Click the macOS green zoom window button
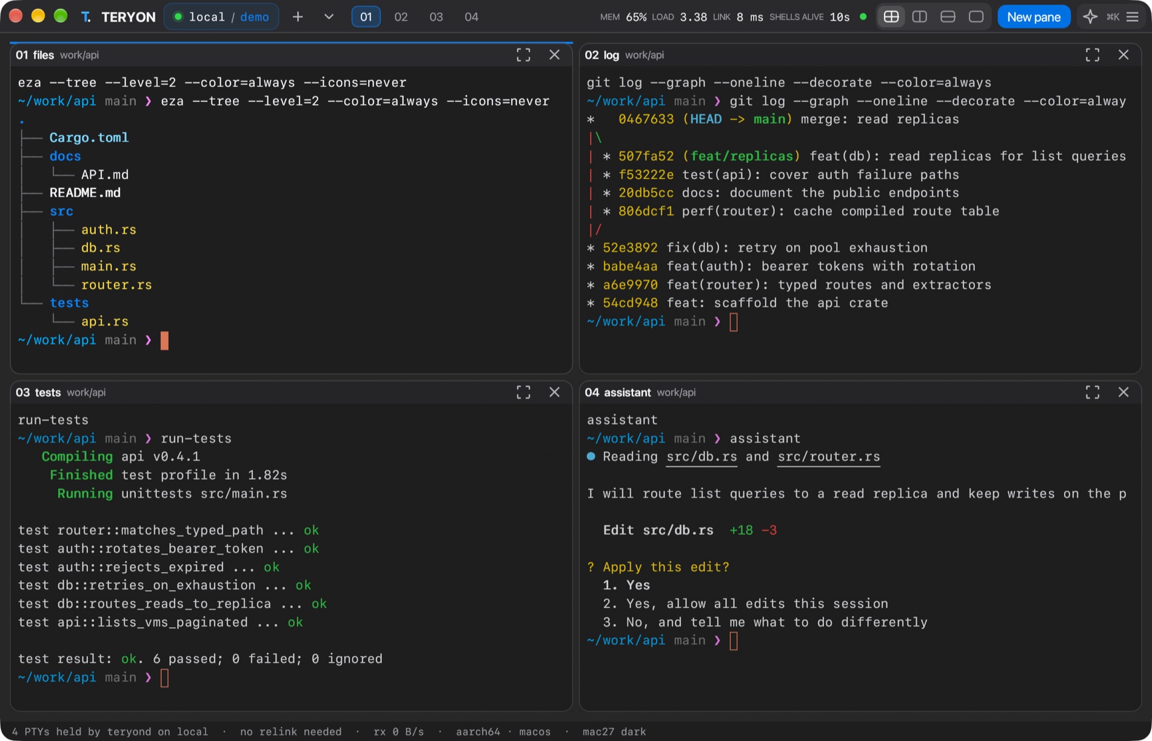The width and height of the screenshot is (1152, 741). (61, 16)
